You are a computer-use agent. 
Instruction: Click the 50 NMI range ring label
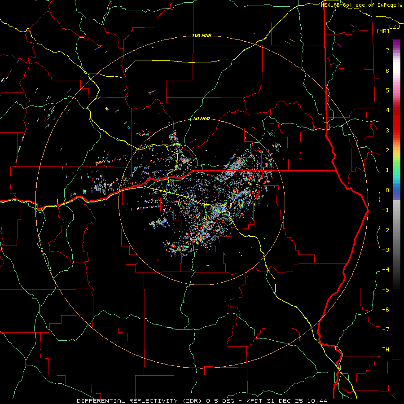click(202, 119)
